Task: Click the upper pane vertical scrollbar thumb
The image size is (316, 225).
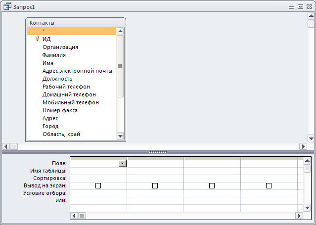Action: coord(311,23)
